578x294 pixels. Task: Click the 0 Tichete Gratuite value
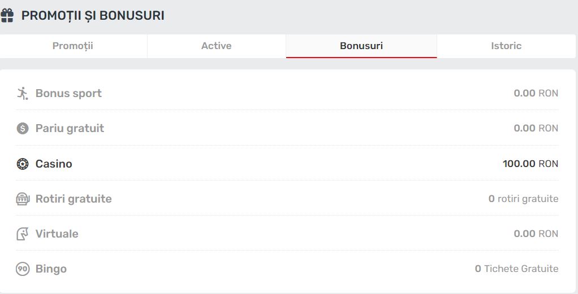coord(516,269)
